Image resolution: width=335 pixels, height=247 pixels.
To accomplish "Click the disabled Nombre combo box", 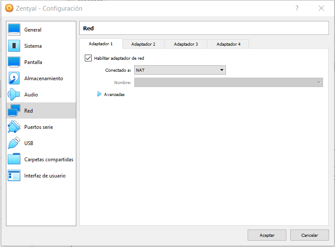I will (228, 82).
